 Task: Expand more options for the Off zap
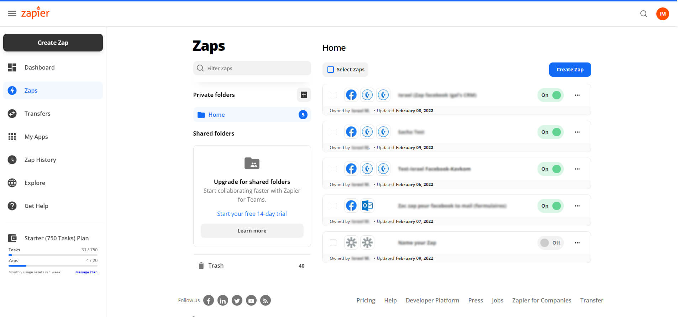click(577, 243)
